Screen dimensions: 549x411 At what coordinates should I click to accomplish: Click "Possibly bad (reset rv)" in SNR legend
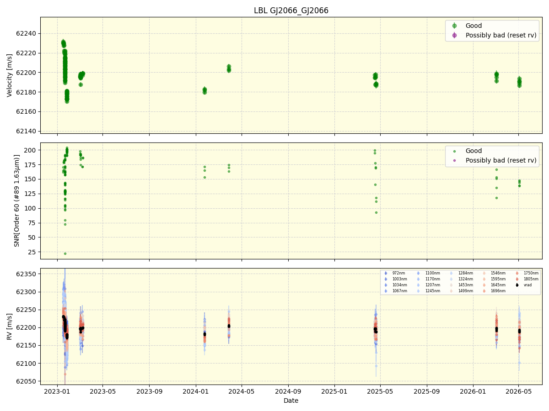pyautogui.click(x=501, y=160)
